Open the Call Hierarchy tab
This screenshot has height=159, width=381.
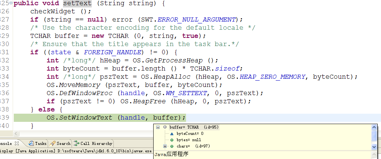click(x=93, y=143)
